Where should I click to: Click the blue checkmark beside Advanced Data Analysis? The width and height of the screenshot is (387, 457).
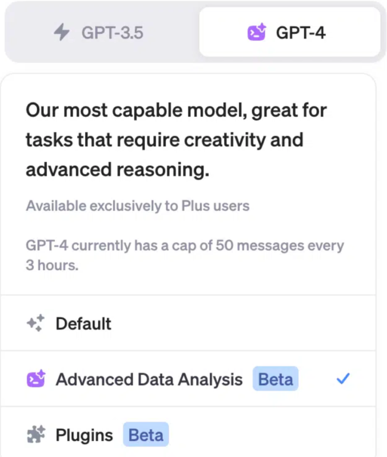tap(344, 379)
